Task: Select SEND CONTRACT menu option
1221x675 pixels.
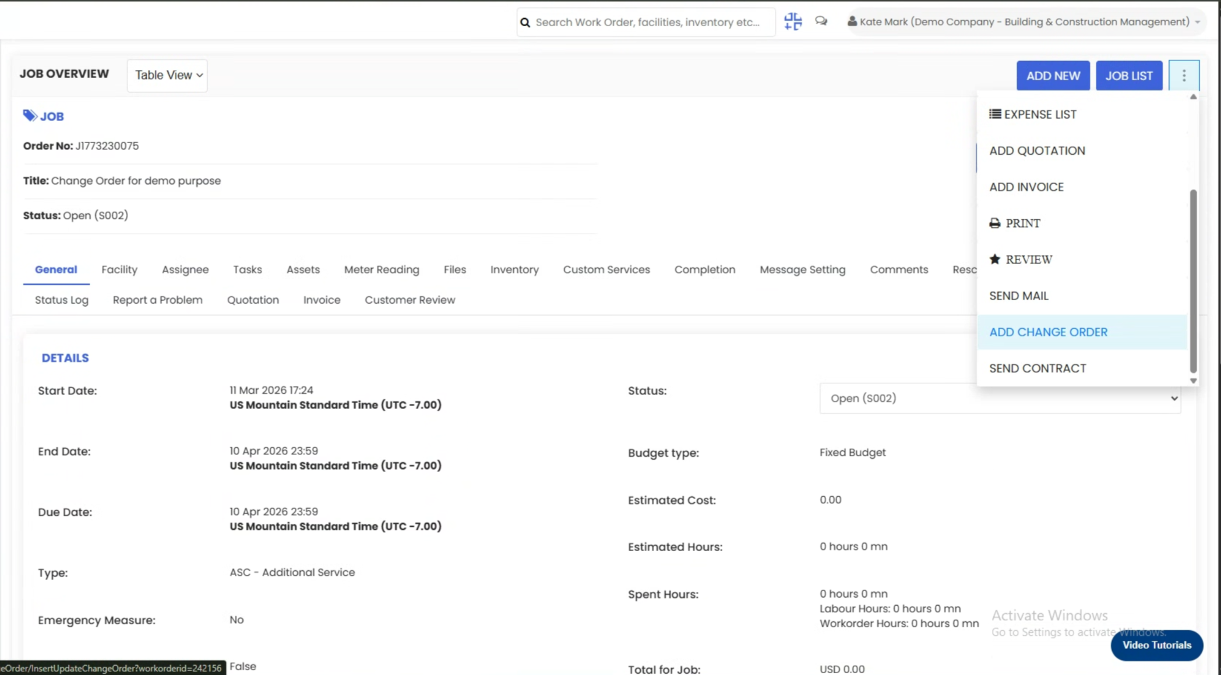Action: point(1037,368)
